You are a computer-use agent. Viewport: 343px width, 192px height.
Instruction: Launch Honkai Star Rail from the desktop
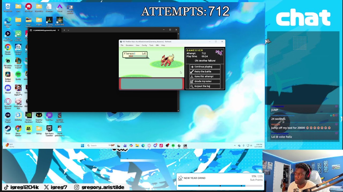pos(18,103)
